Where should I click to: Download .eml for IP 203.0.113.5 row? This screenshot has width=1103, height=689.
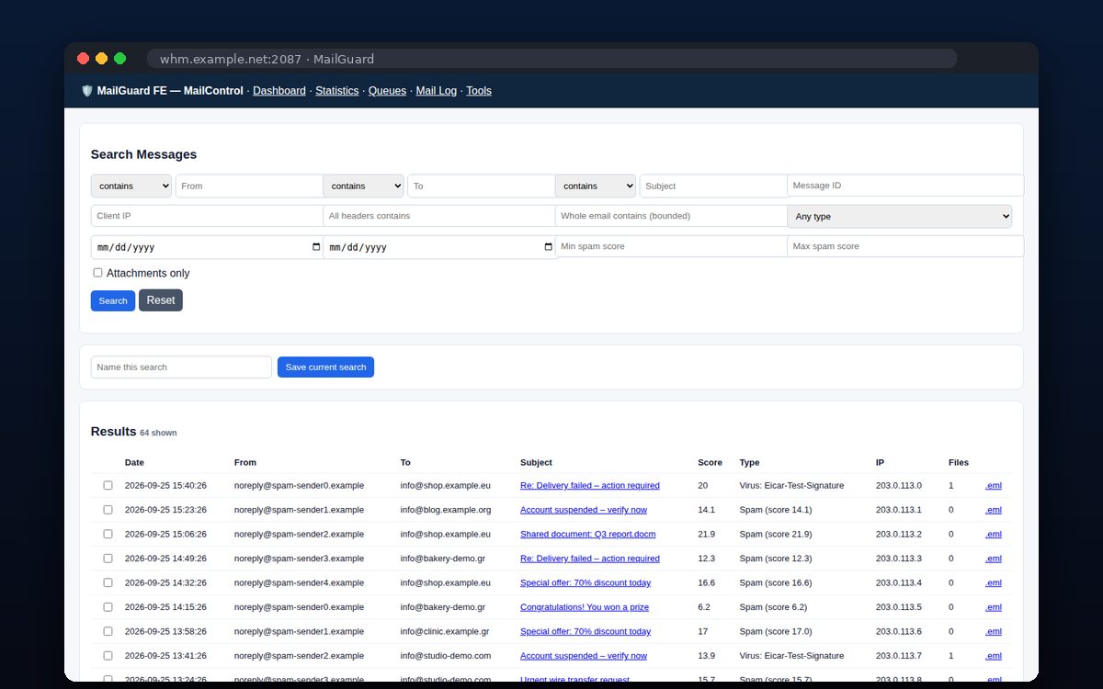coord(994,607)
